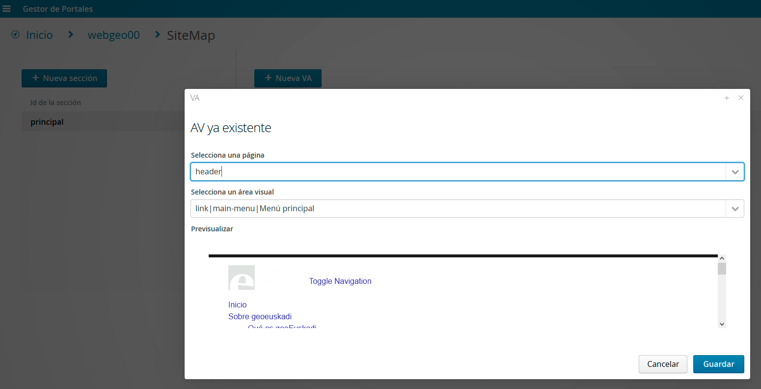Click the Inicio link in preview
The height and width of the screenshot is (389, 761).
(x=238, y=305)
